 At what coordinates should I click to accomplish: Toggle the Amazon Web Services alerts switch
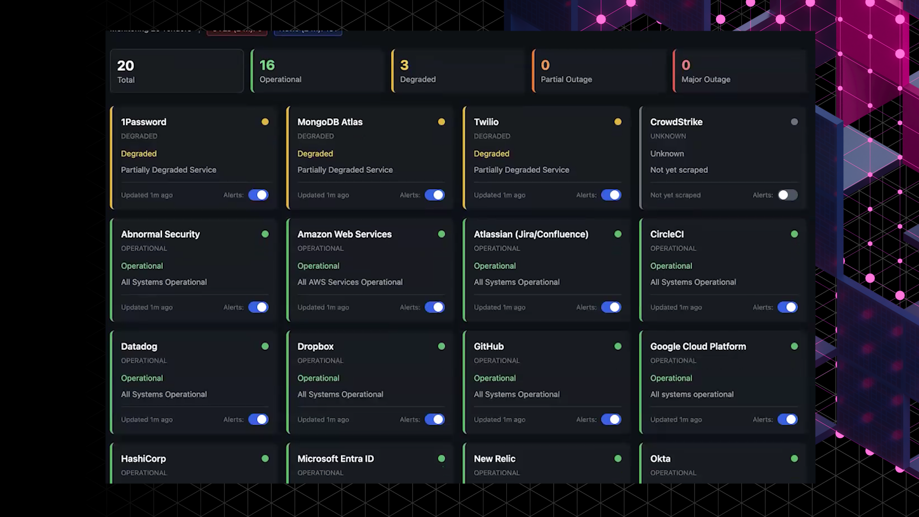[435, 307]
